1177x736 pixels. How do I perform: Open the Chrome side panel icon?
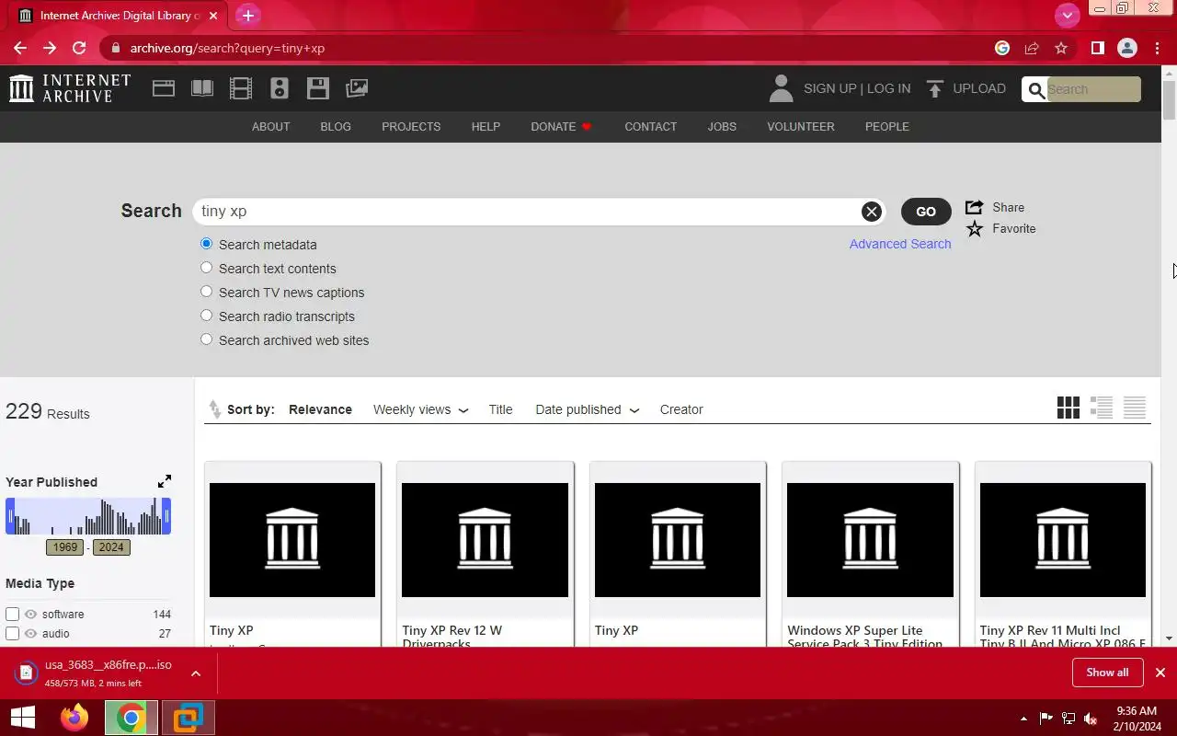[x=1097, y=48]
